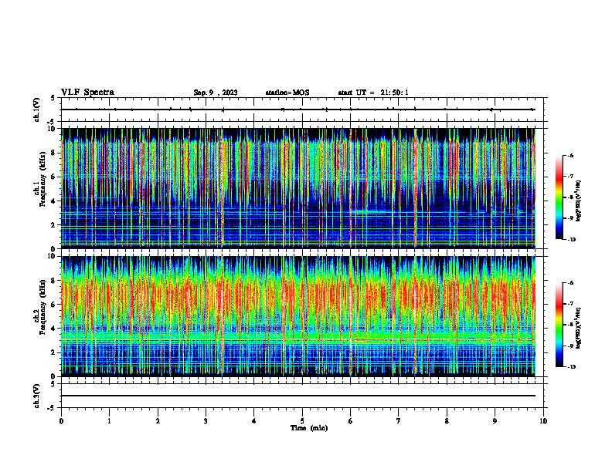Click the "-10" label on ch.1 color bar
The width and height of the screenshot is (612, 472).
572,240
